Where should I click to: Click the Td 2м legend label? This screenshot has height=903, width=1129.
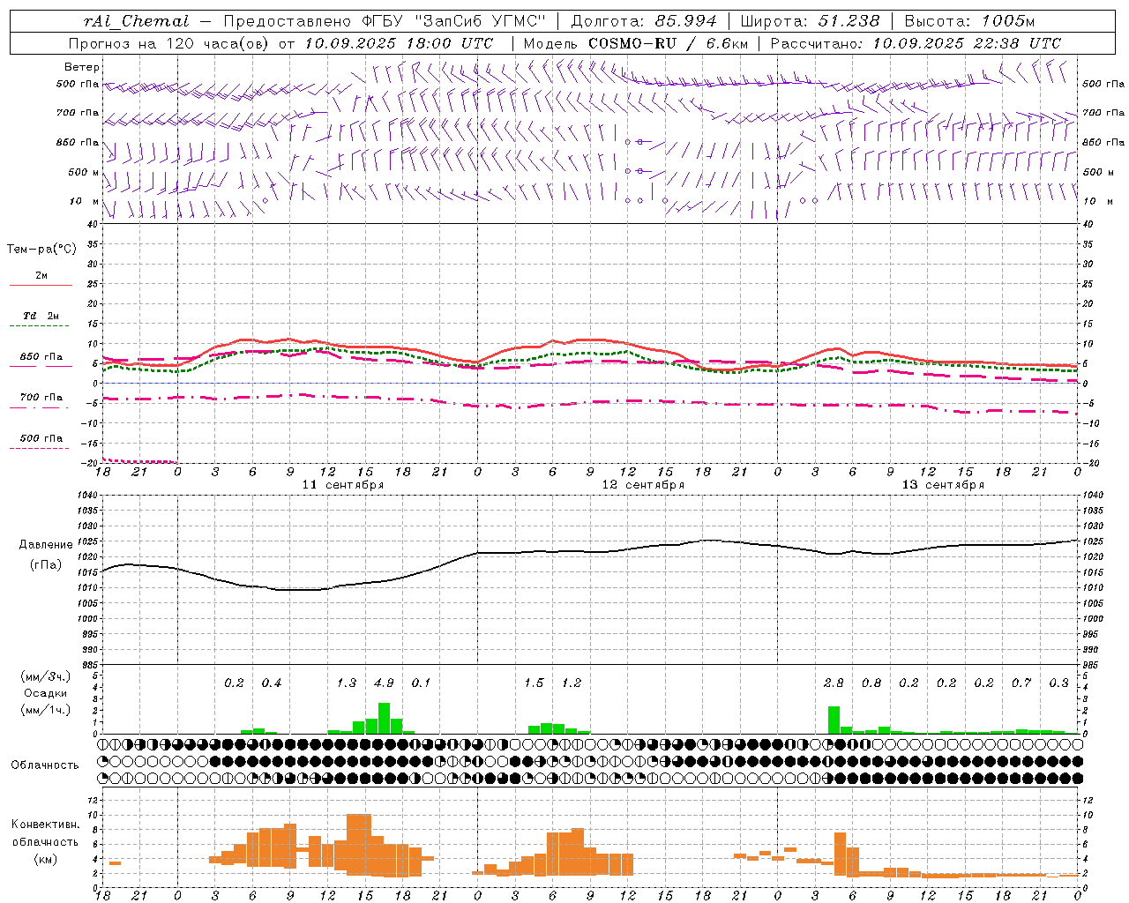tap(41, 316)
